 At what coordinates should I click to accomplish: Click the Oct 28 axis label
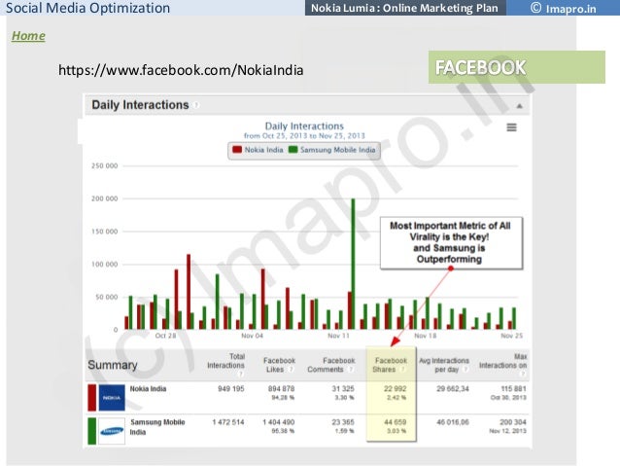click(x=165, y=336)
